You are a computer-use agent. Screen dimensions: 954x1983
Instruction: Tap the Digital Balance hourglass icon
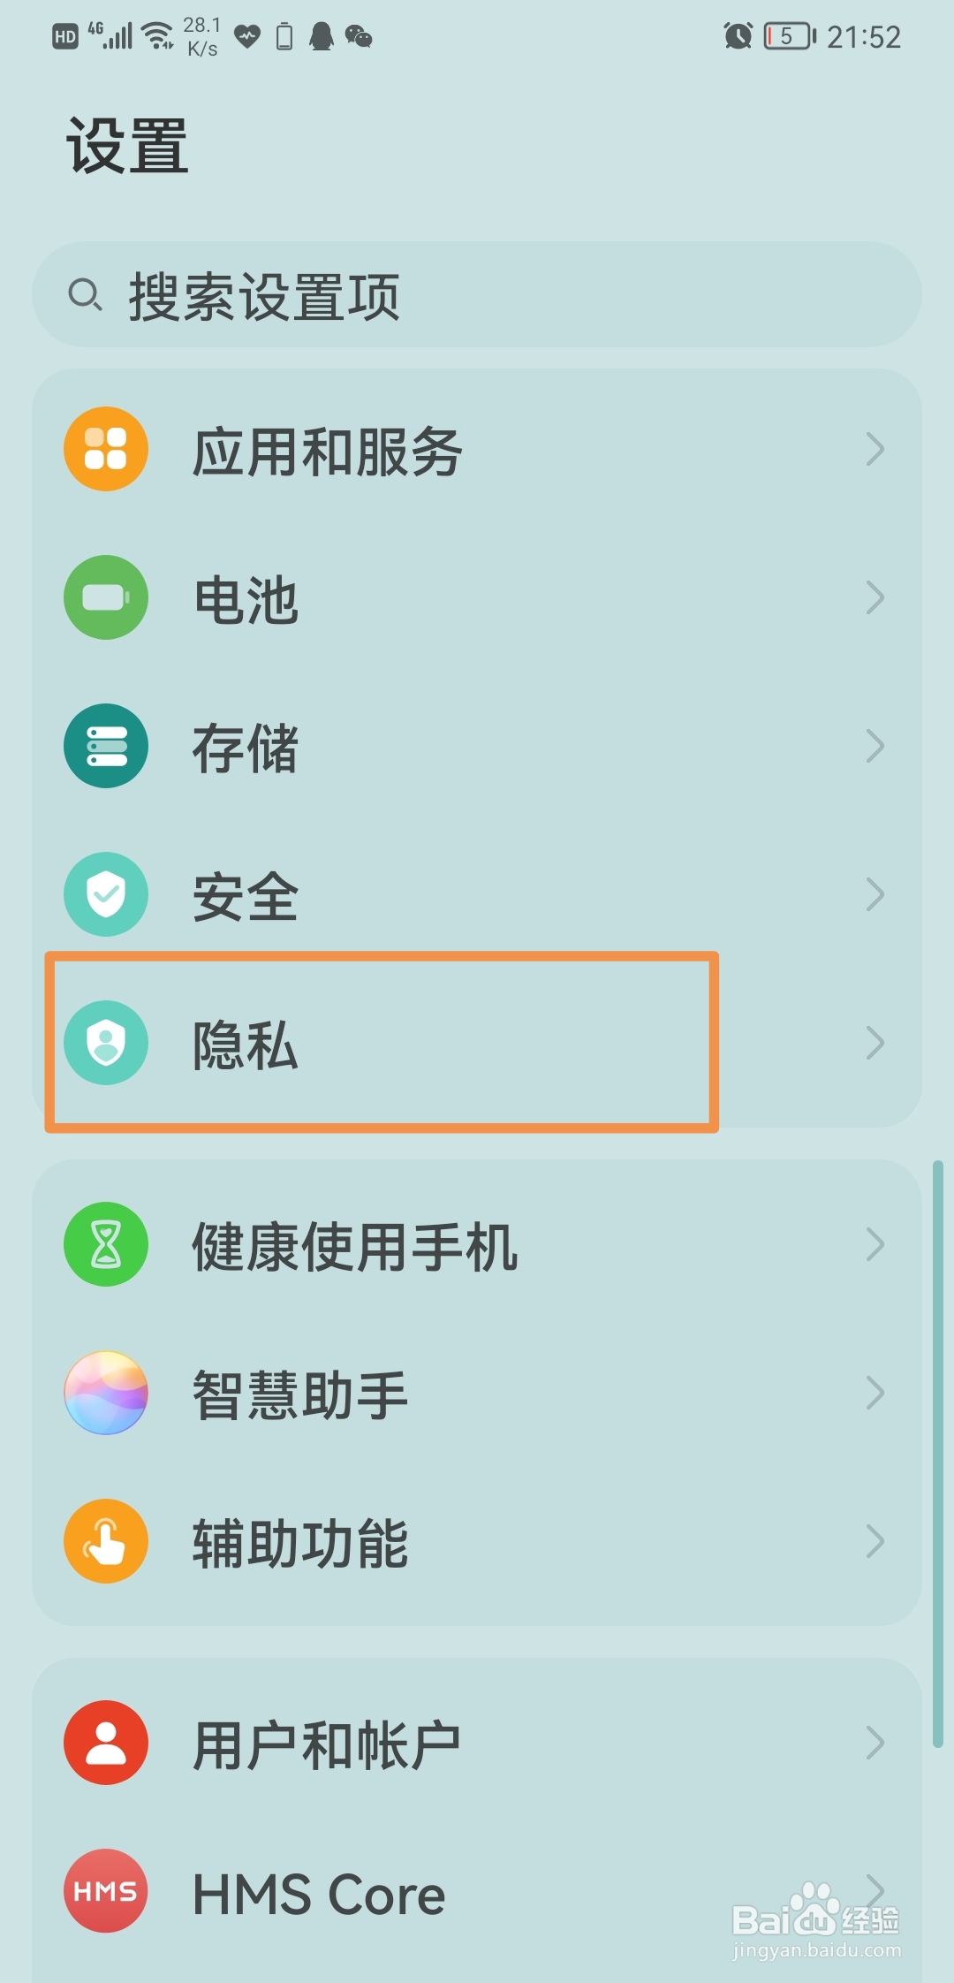(x=106, y=1244)
